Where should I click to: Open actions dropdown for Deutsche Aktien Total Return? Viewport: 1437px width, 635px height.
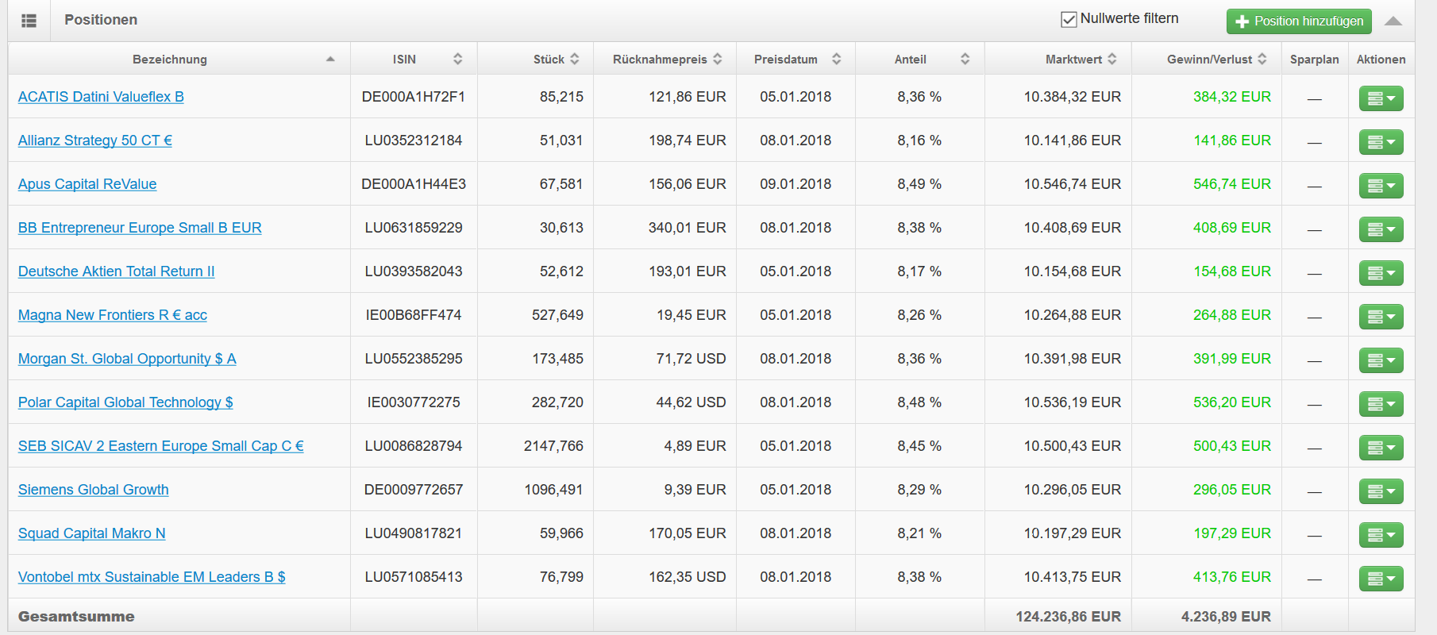click(x=1381, y=273)
